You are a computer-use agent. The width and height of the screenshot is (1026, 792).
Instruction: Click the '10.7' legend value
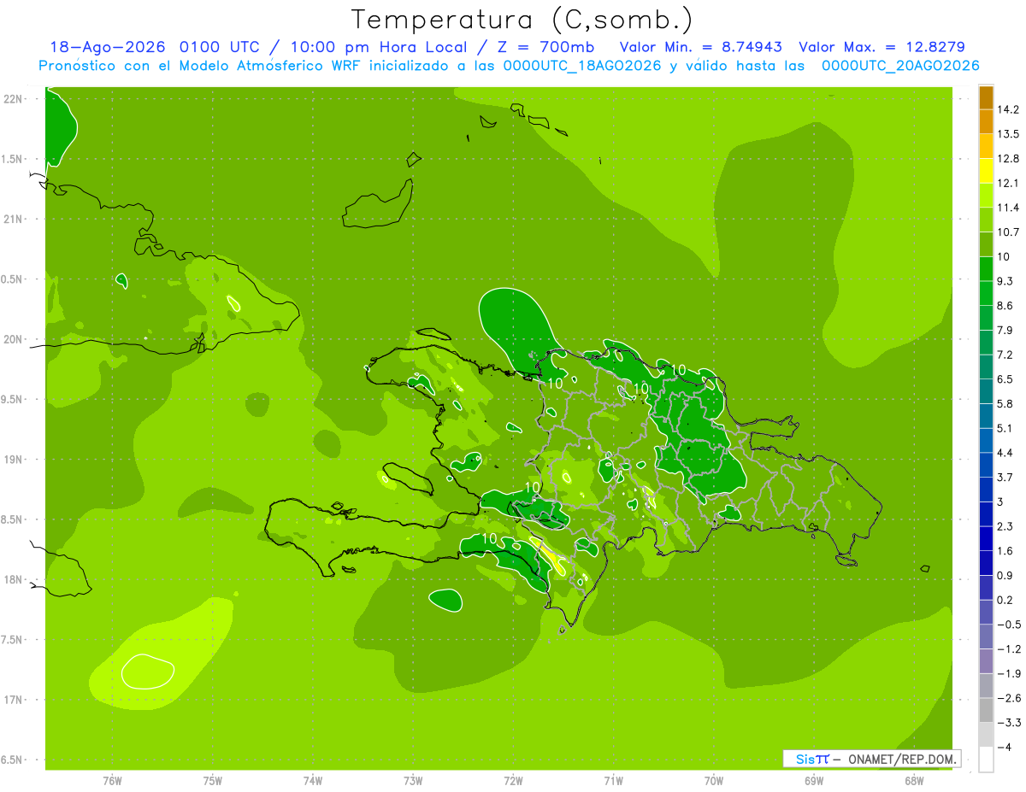point(1008,232)
